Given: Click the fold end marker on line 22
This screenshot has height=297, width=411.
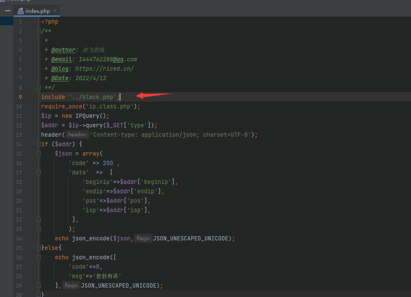Looking at the screenshot, I should pos(39,219).
